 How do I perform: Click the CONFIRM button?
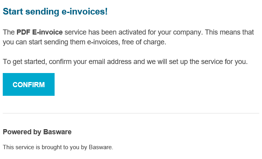(x=29, y=84)
